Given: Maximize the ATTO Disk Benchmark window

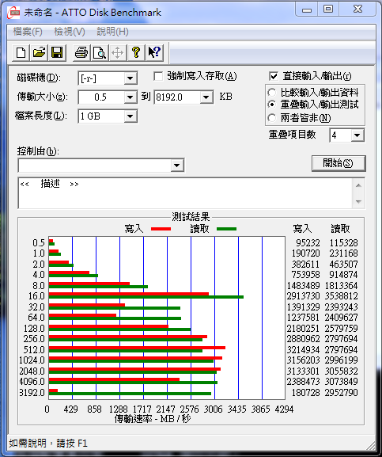Looking at the screenshot, I should pyautogui.click(x=328, y=10).
